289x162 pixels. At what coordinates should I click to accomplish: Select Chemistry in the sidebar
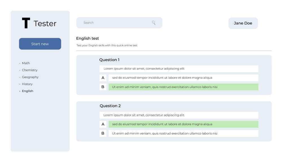click(x=30, y=70)
